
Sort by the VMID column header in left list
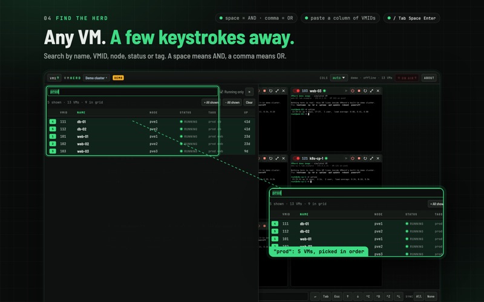point(64,112)
